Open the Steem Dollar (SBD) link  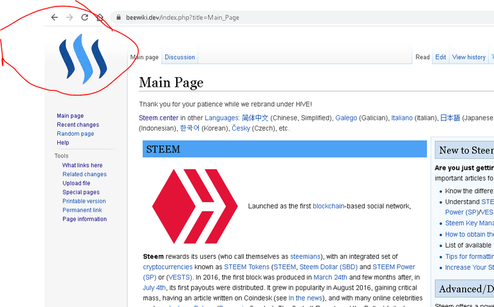point(328,267)
